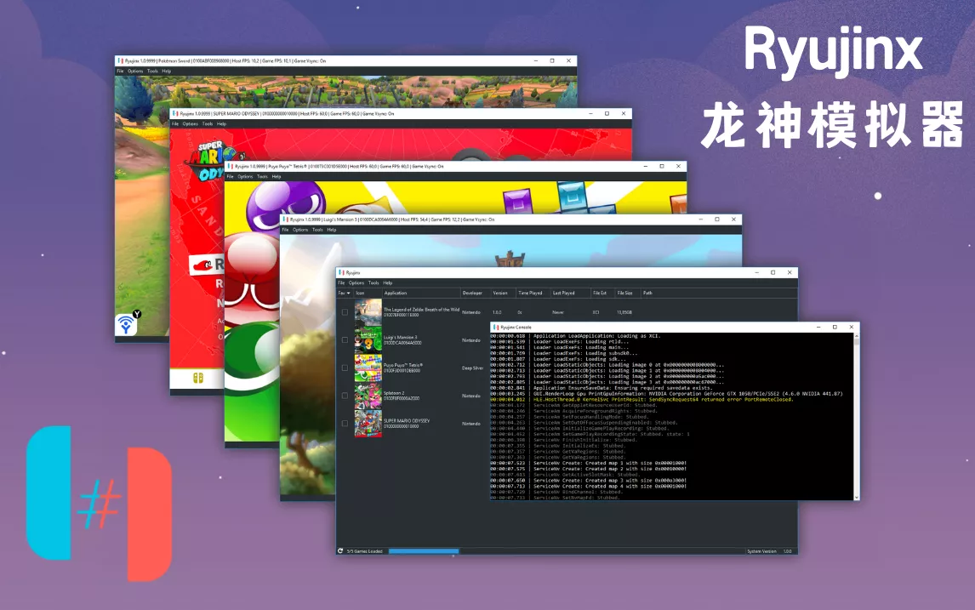Maximize the Super Mario Odyssey window
Image resolution: width=975 pixels, height=610 pixels.
click(x=607, y=114)
